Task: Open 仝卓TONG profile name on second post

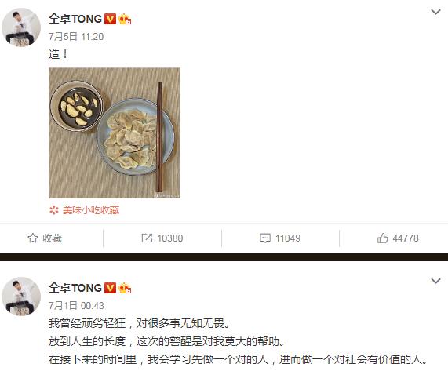Action: tap(75, 288)
